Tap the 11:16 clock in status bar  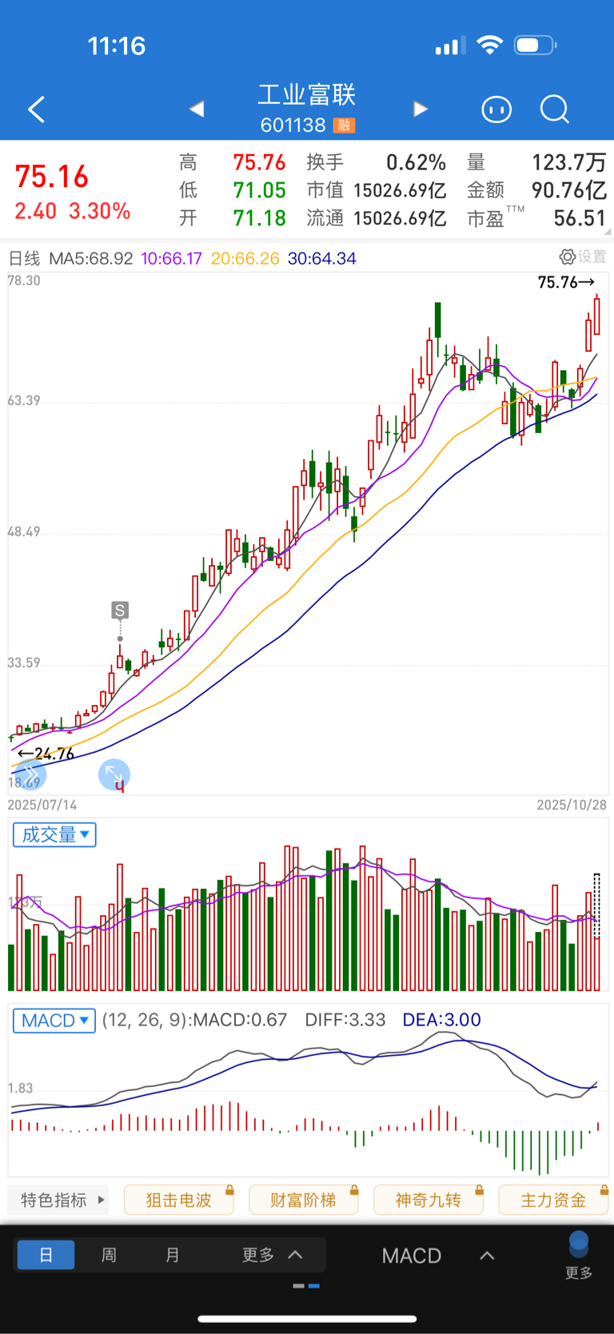(x=117, y=46)
